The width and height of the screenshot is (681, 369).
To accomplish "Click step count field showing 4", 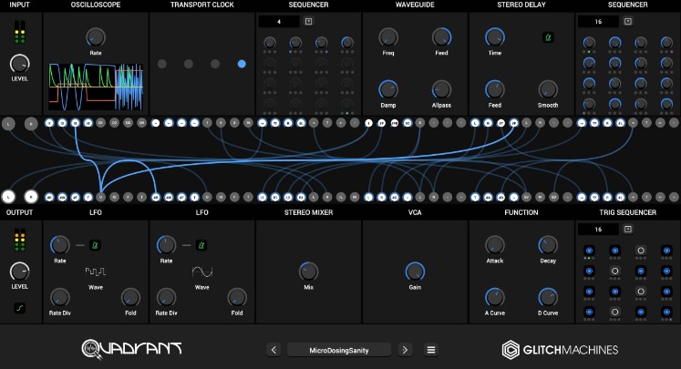I will pos(279,21).
